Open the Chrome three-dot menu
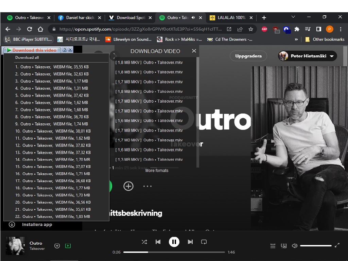The width and height of the screenshot is (348, 261). click(341, 29)
